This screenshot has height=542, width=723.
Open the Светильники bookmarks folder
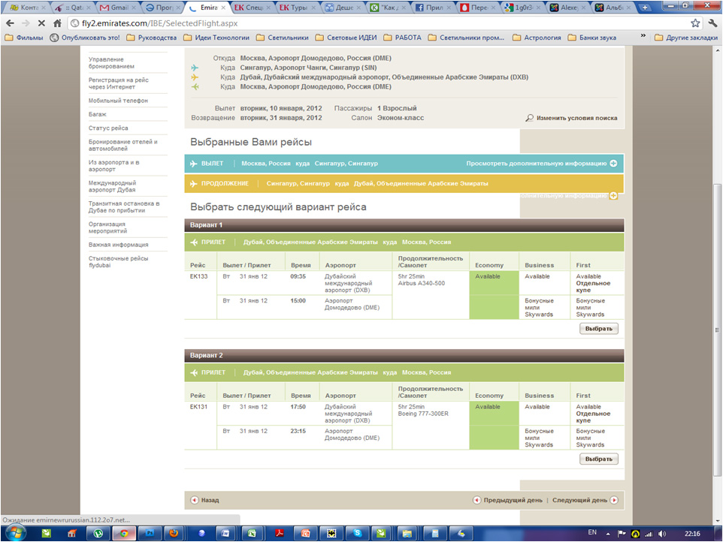(282, 38)
